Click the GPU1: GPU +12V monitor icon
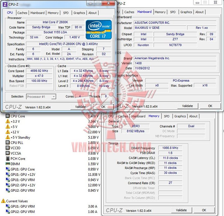Image resolution: width=224 pixels, height=216 pixels. point(8,174)
